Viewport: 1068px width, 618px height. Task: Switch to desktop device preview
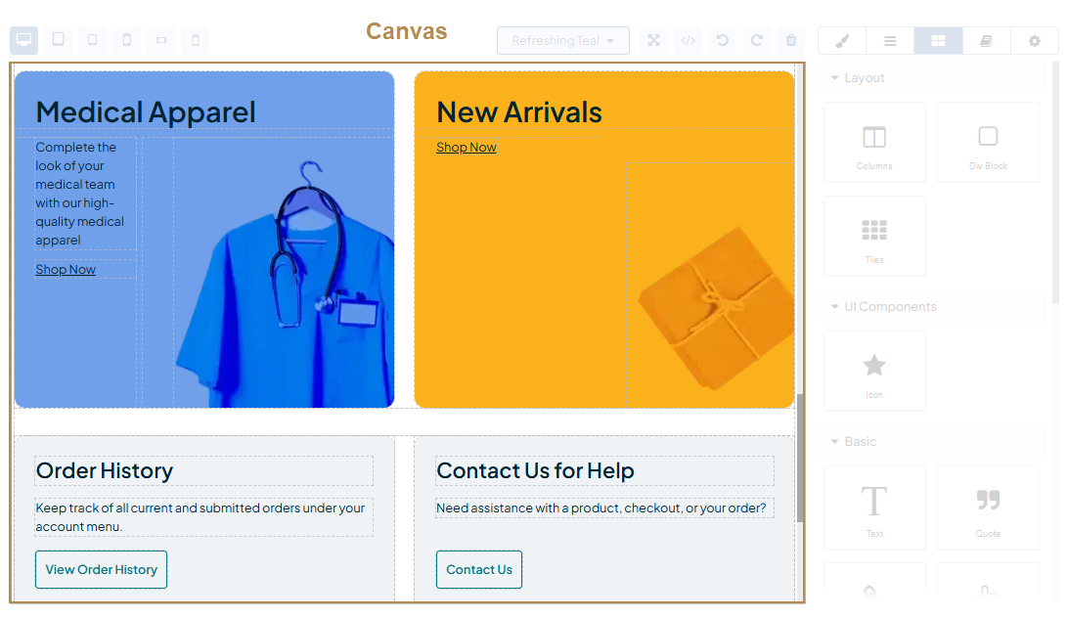click(x=24, y=40)
